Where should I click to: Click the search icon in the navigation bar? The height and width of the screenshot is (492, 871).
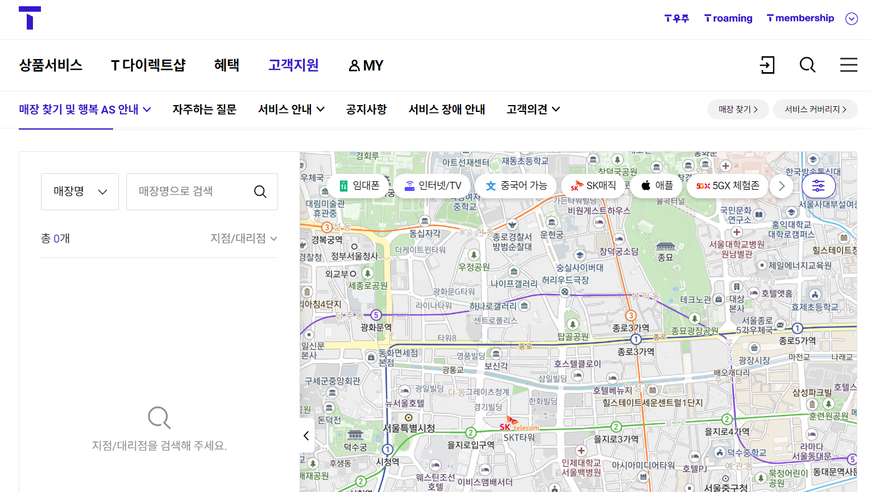807,65
